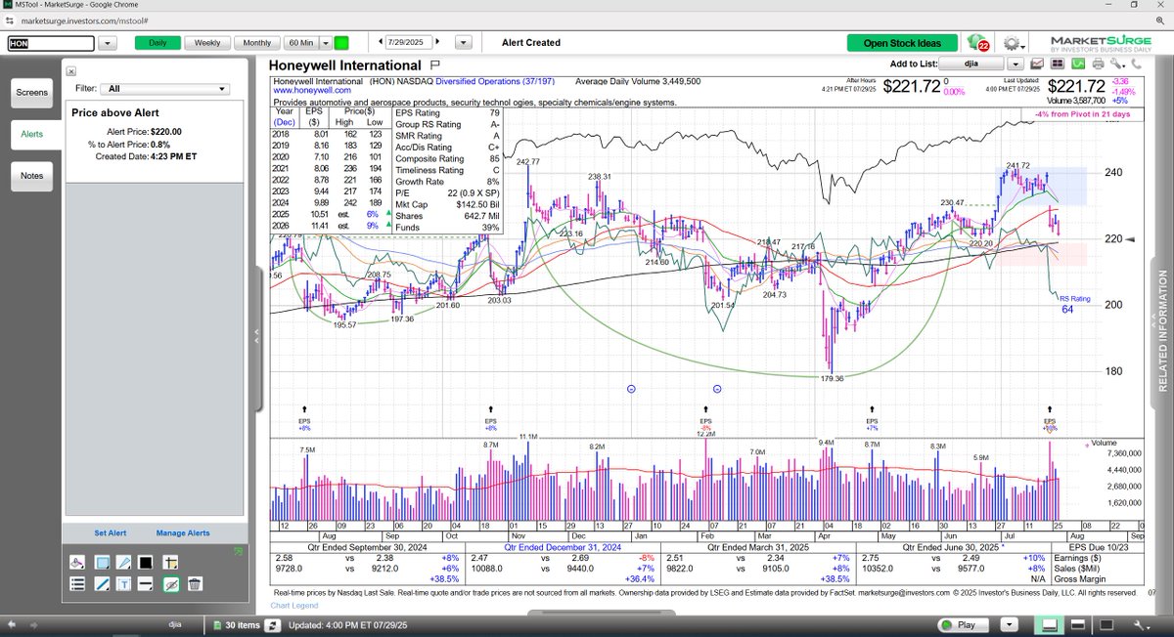
Task: Switch chart to Monthly timeframe
Action: pos(257,43)
